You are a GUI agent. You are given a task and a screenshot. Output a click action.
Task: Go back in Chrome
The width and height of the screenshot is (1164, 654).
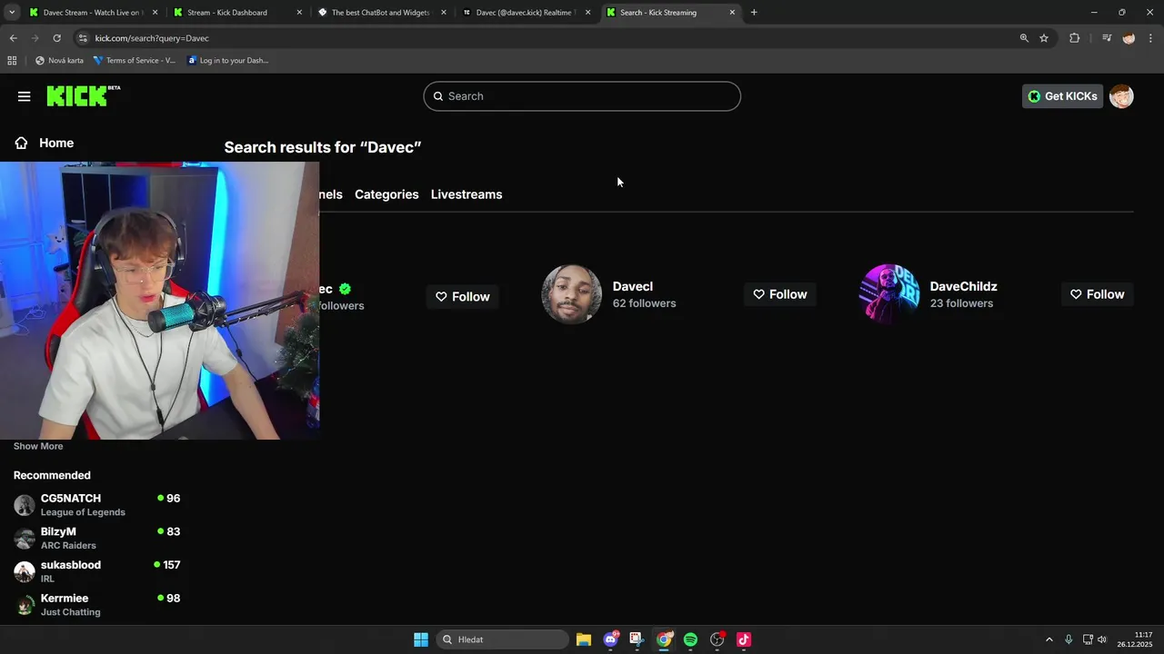tap(13, 38)
